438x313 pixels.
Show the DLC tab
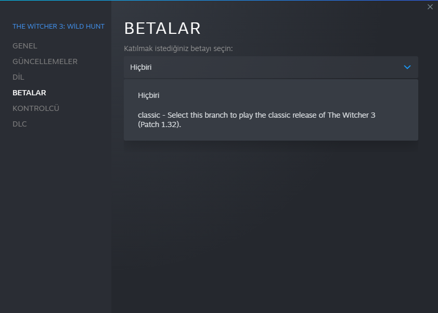tap(20, 124)
